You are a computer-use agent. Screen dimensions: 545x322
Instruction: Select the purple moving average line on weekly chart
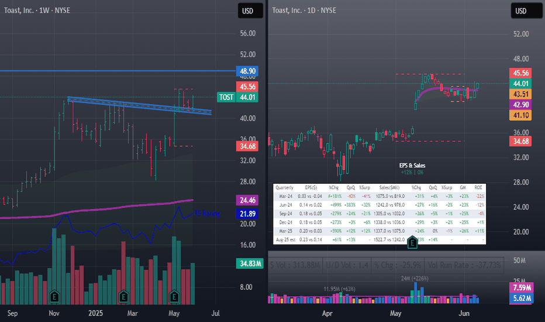(96, 210)
